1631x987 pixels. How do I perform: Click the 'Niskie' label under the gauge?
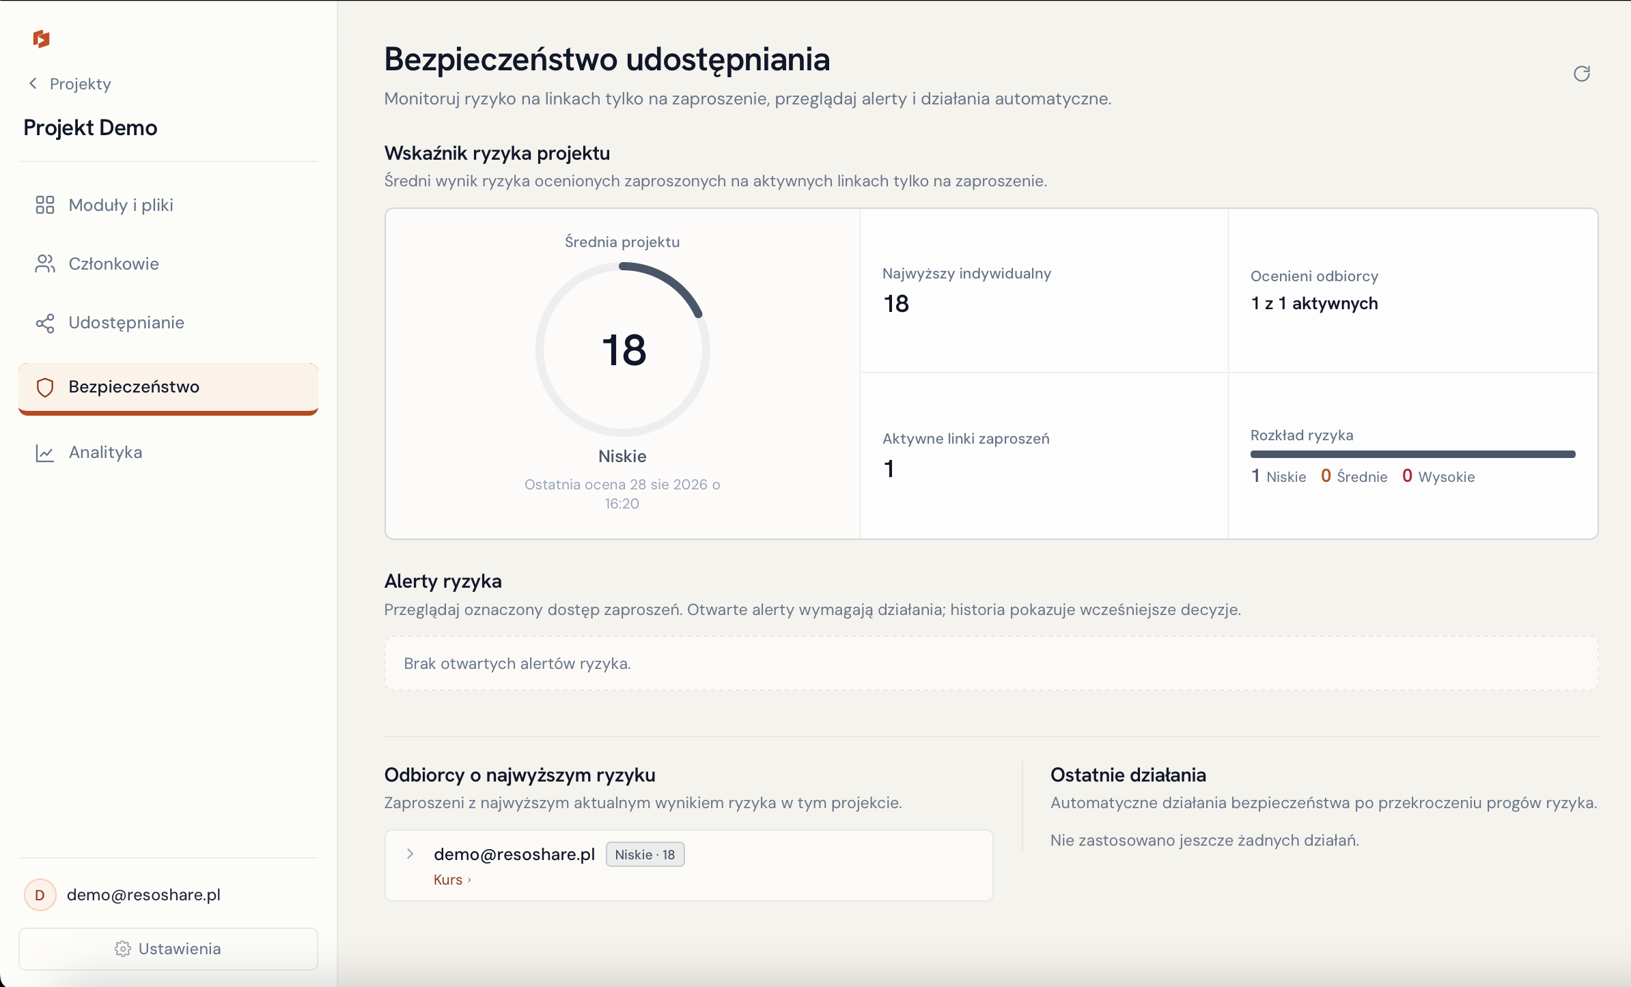(622, 456)
